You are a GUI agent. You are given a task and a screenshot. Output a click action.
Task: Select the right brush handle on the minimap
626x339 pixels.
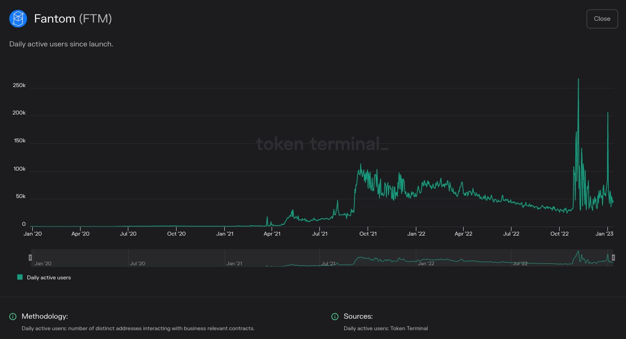(x=613, y=257)
